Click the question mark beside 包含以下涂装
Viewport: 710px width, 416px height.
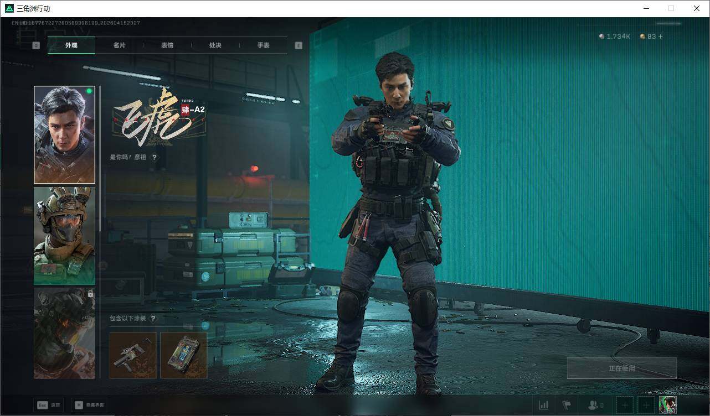[153, 319]
